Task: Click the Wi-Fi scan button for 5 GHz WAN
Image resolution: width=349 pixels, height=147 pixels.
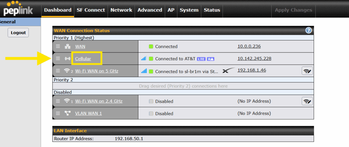Action: [x=307, y=71]
